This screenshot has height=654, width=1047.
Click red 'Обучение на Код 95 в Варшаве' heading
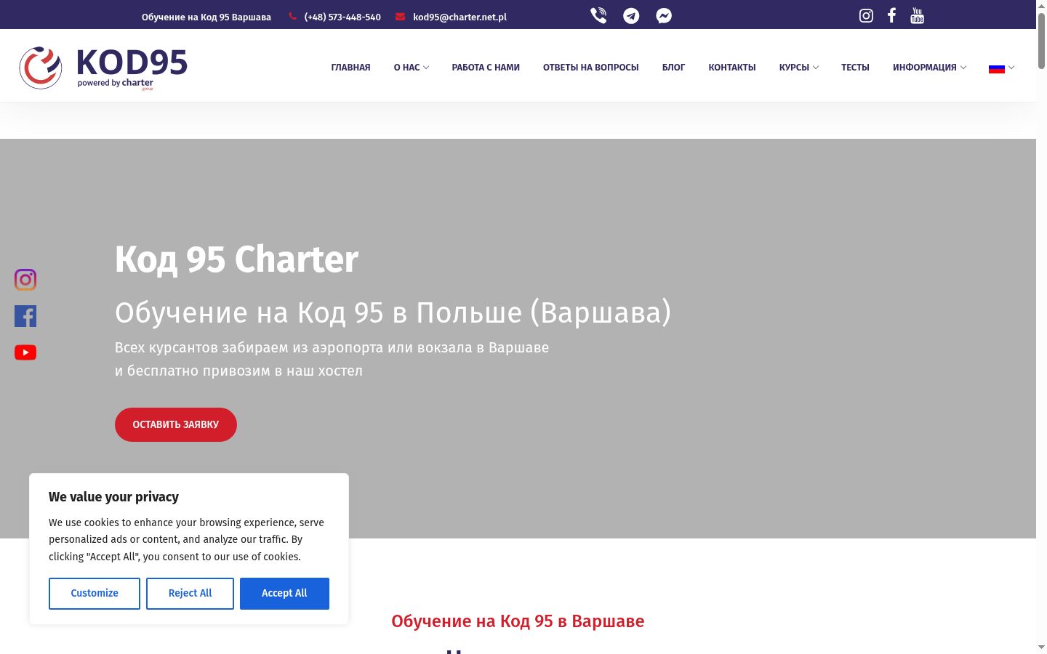click(x=518, y=621)
